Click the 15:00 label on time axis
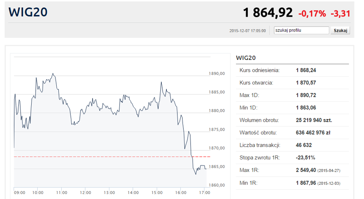The image size is (364, 199). tap(156, 192)
